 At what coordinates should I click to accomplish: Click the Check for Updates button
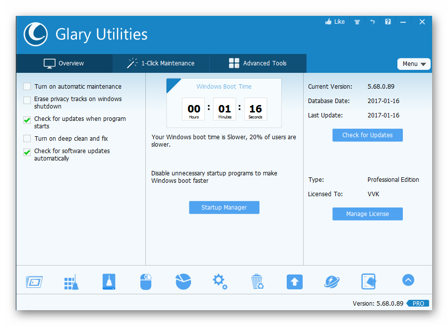click(368, 135)
